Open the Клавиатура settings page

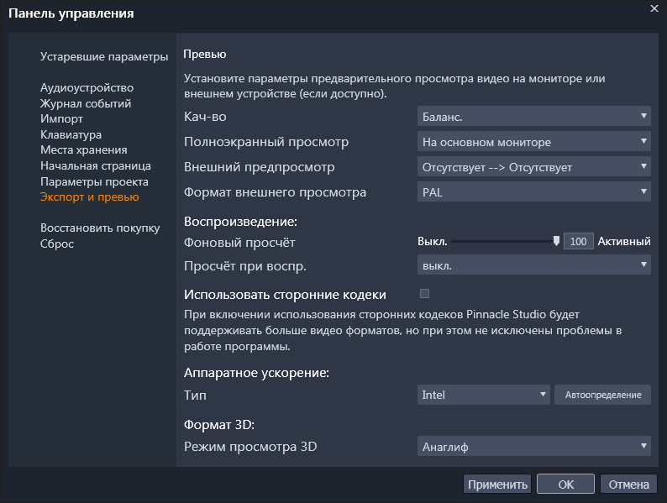(x=71, y=134)
